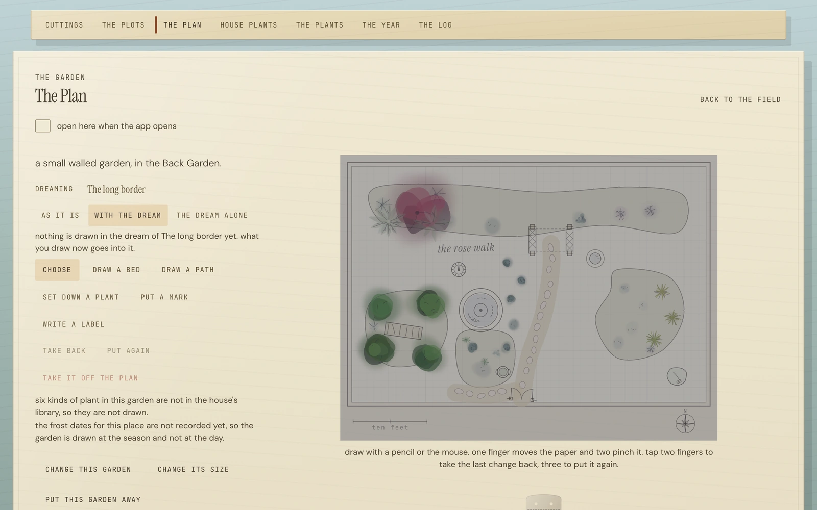The image size is (817, 510).
Task: Select the two-handled pot in the lower bed
Action: coord(502,372)
